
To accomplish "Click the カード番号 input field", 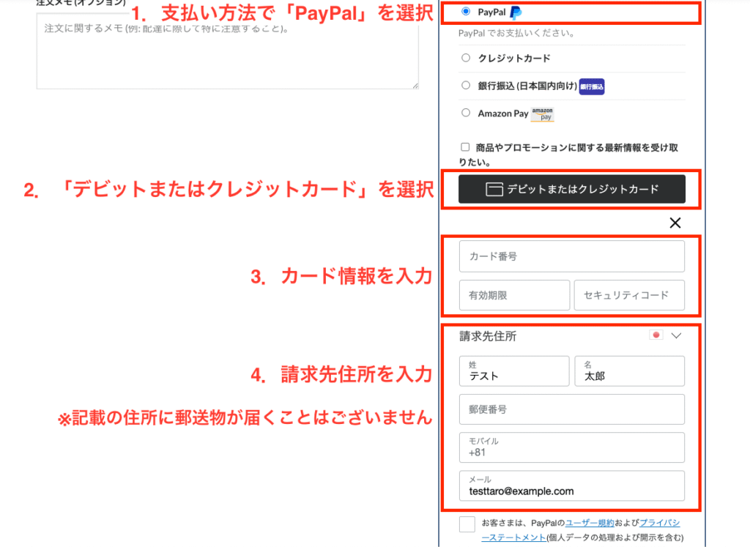I will click(x=571, y=256).
